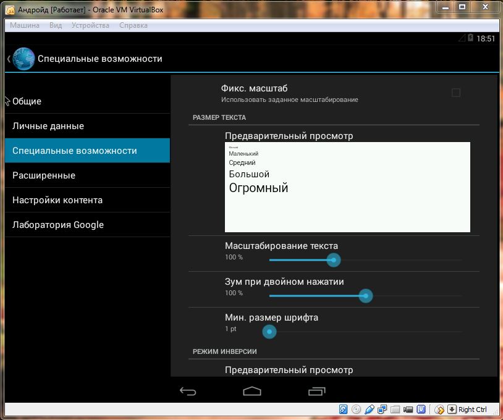The height and width of the screenshot is (420, 503).
Task: Tap the Android home navigation button
Action: tap(252, 391)
